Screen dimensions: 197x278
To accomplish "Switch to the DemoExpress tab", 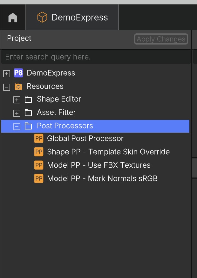I will [x=72, y=17].
